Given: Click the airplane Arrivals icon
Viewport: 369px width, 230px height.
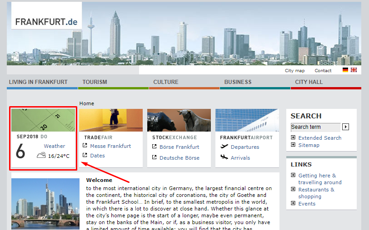Looking at the screenshot, I should [224, 157].
